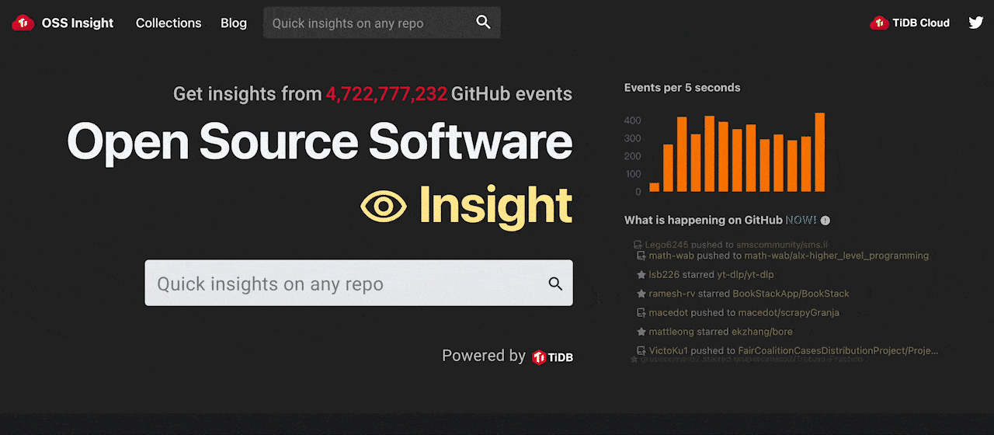Click the magnifier icon in the large search box
Viewport: 994px width, 435px height.
pyautogui.click(x=555, y=284)
